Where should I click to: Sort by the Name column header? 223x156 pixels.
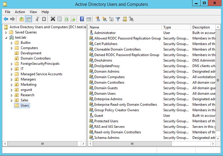[125, 27]
